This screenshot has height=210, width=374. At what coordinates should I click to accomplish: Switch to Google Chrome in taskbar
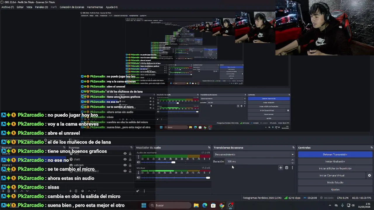pyautogui.click(x=222, y=205)
